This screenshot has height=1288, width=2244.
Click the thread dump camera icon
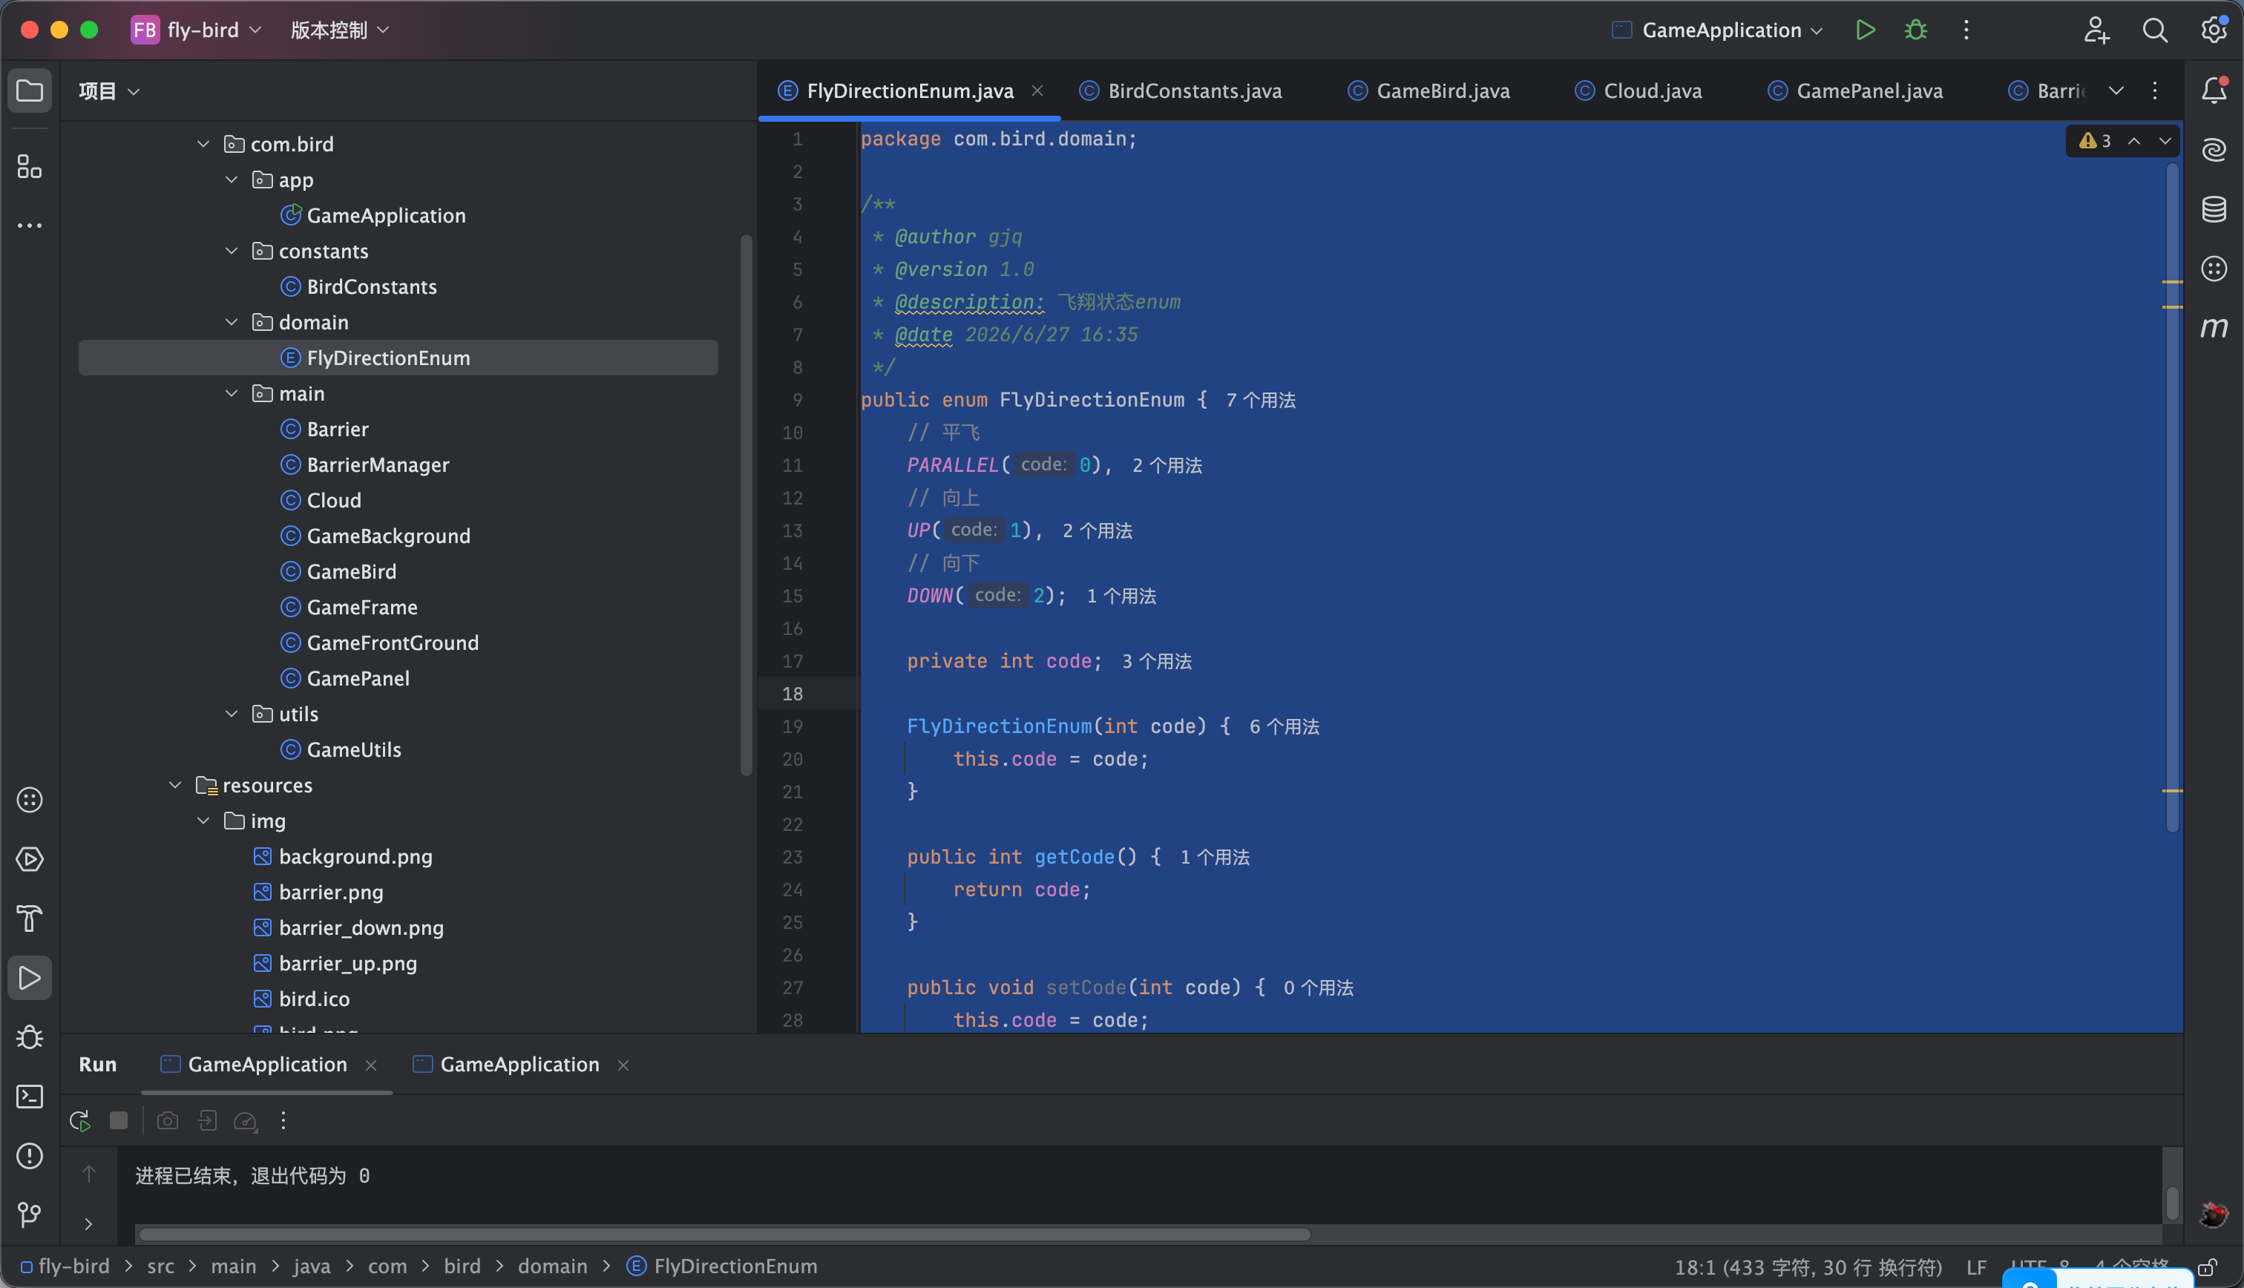pyautogui.click(x=167, y=1121)
